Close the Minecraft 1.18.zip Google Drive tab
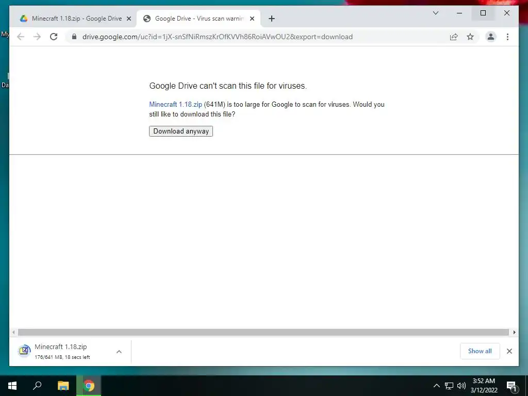The width and height of the screenshot is (528, 396). click(128, 19)
